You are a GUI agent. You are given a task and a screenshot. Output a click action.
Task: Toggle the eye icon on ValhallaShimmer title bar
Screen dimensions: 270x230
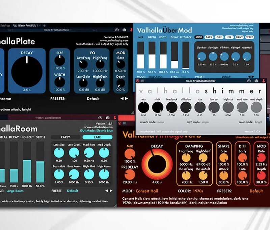click(x=249, y=81)
